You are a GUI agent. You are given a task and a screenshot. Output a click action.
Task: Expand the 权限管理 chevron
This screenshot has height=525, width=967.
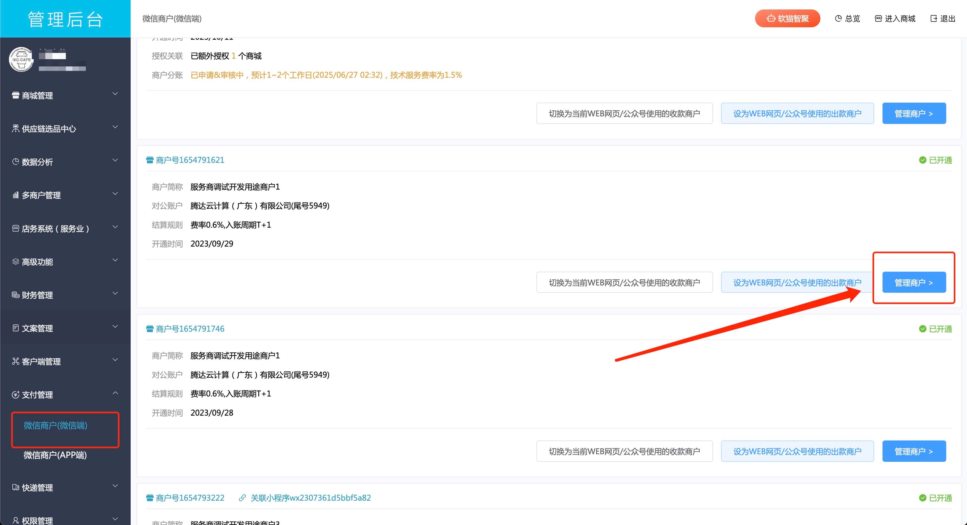[115, 519]
